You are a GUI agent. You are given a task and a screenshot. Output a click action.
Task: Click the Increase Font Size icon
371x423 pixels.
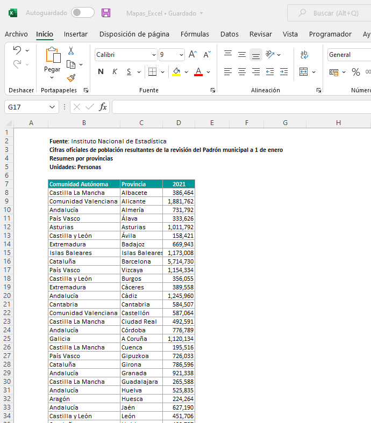(192, 54)
